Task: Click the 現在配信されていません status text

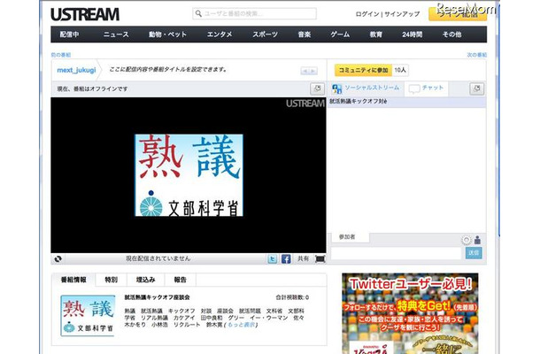Action: point(158,258)
